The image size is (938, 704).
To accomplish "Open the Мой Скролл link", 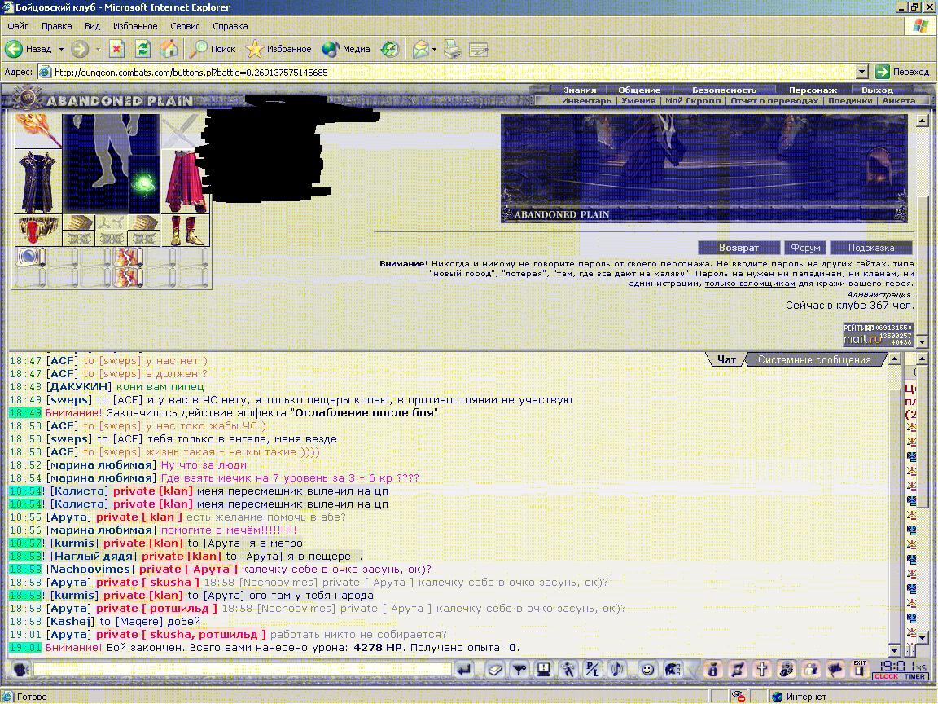I will pos(693,100).
